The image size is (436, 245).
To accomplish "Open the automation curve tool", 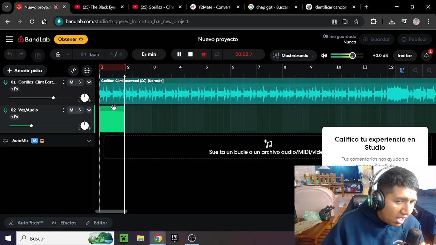I will 73,71.
